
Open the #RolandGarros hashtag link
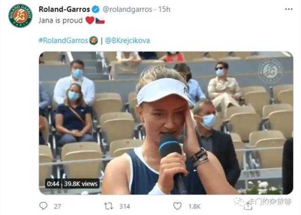click(63, 40)
